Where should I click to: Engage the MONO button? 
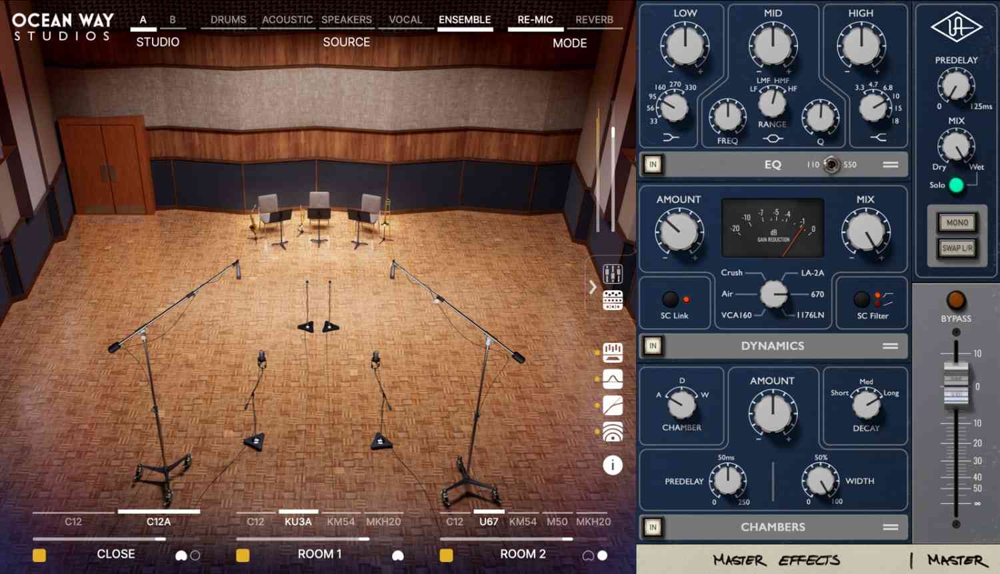[957, 223]
